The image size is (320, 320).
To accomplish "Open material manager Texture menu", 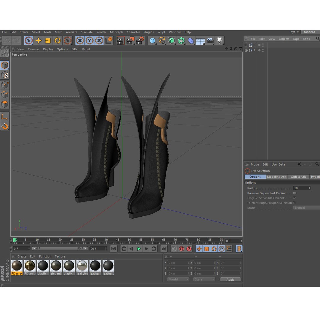I will (x=60, y=256).
